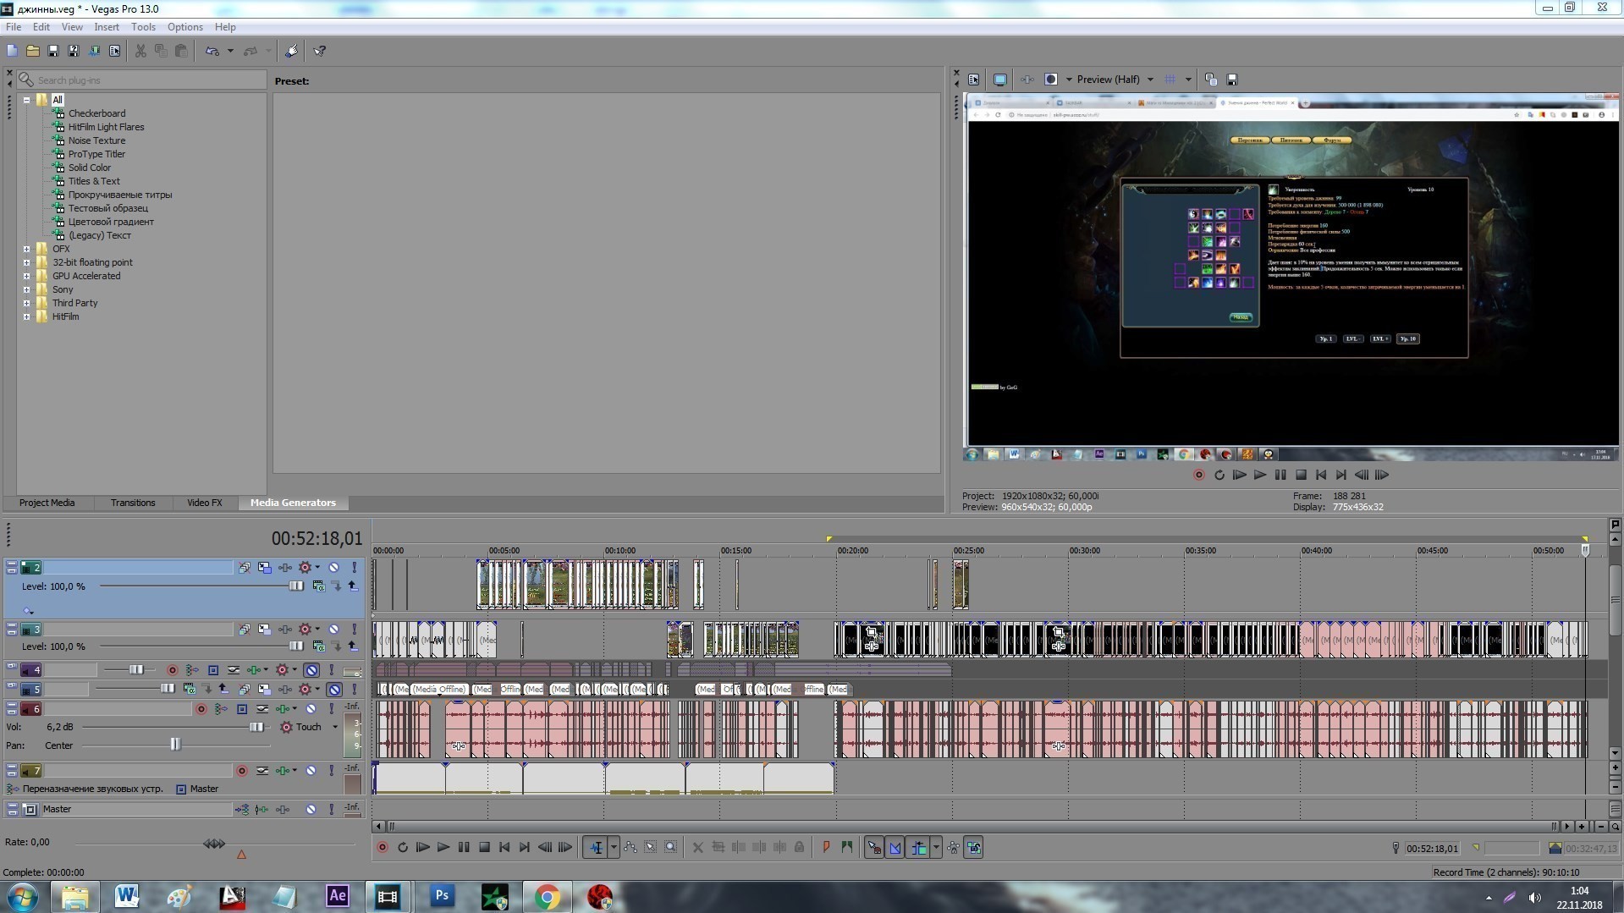Viewport: 1624px width, 913px height.
Task: Select the Envelope Edit tool in timeline toolbar
Action: (630, 847)
